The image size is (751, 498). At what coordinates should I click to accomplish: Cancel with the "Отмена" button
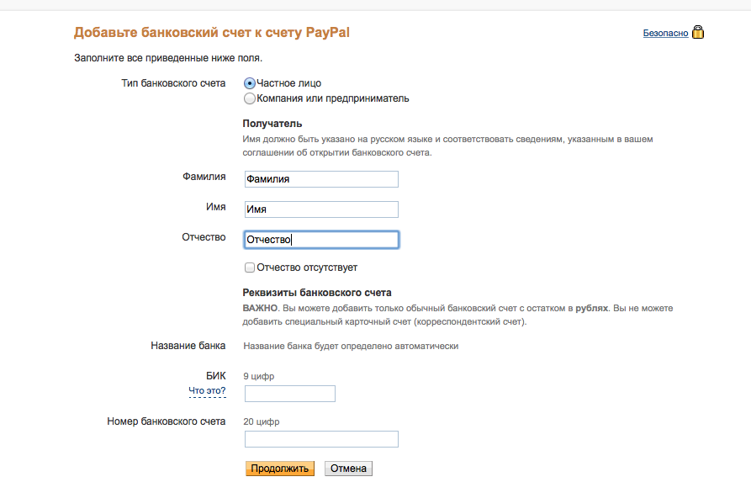[348, 469]
